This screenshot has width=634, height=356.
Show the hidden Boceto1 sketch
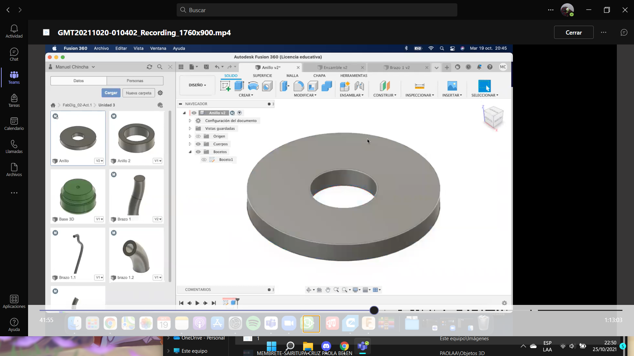[x=204, y=160]
